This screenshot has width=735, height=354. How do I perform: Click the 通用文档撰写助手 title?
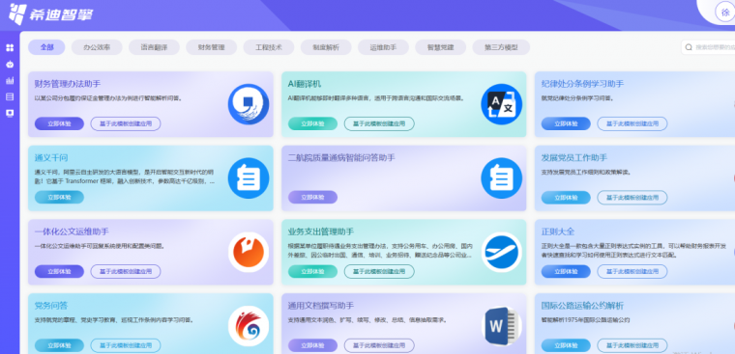coord(321,306)
